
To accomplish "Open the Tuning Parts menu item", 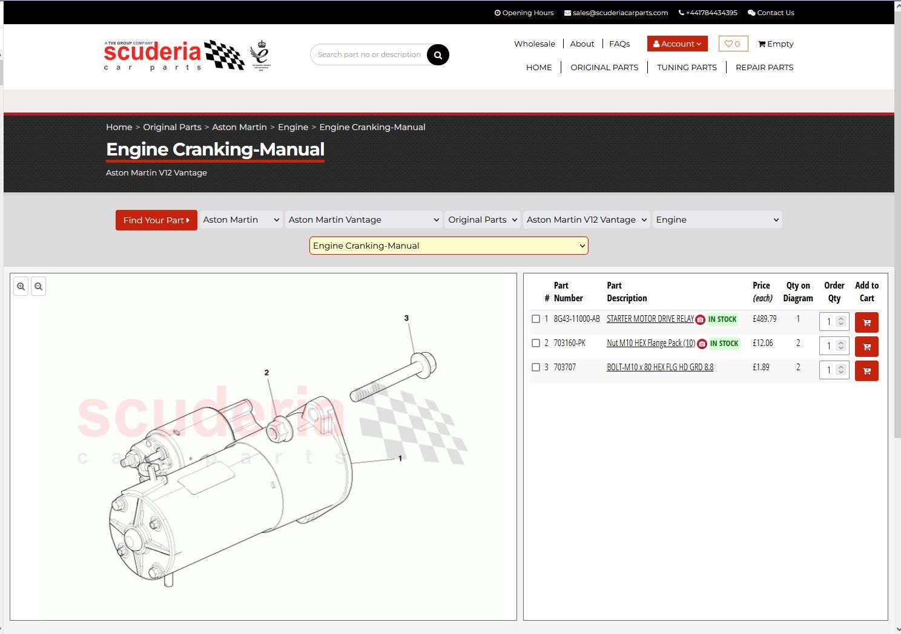I will pyautogui.click(x=687, y=67).
